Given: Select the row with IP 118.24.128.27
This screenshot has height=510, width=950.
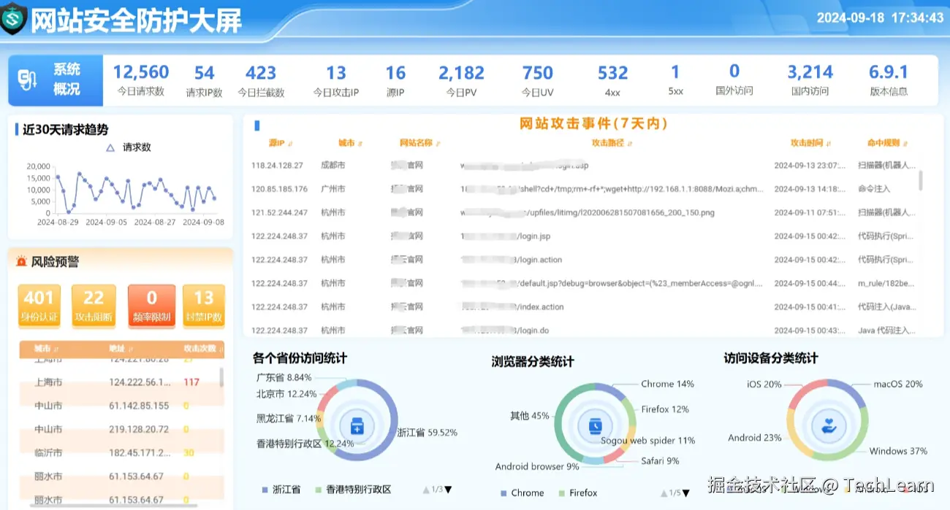Looking at the screenshot, I should point(583,166).
